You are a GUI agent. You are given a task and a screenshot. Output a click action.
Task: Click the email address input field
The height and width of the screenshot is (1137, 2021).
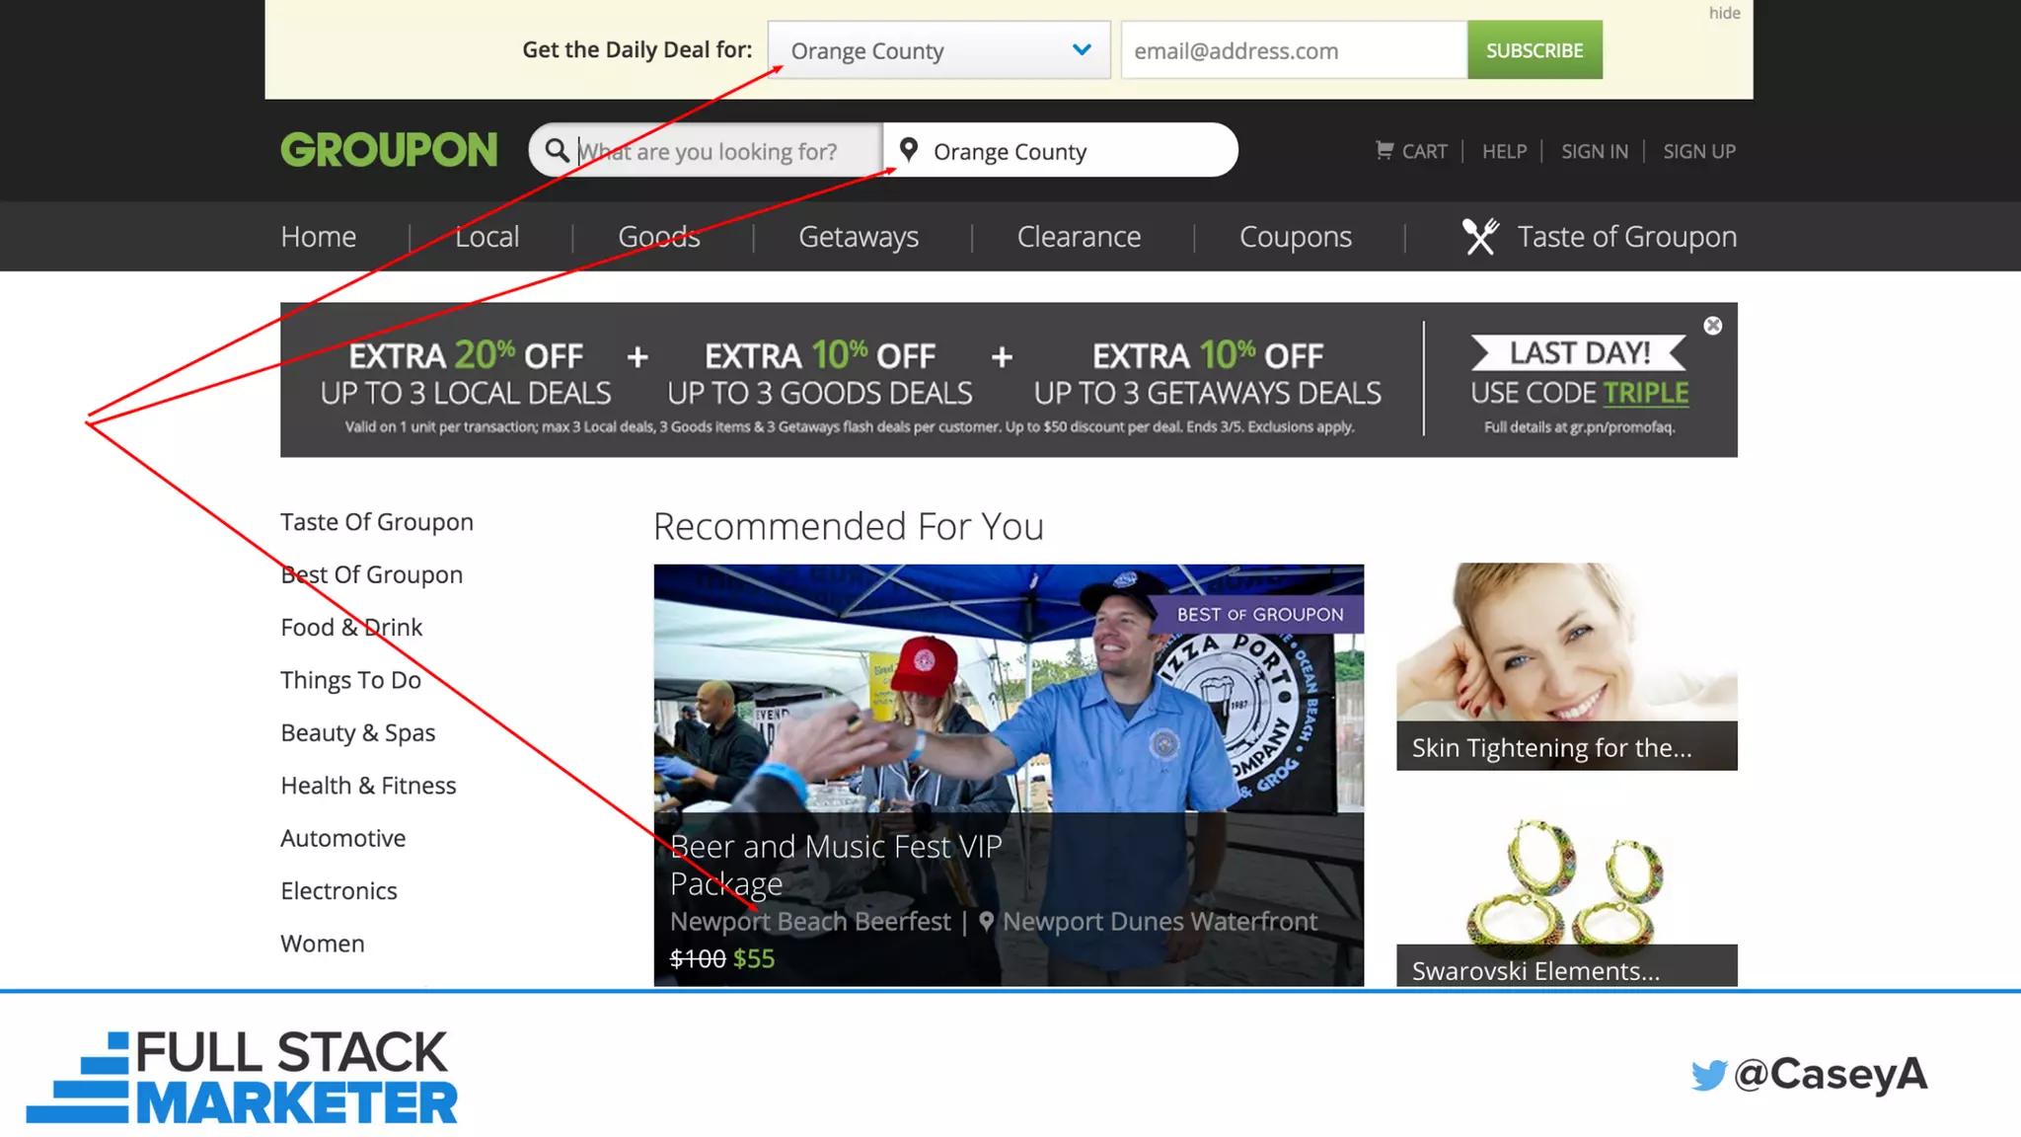[1293, 50]
